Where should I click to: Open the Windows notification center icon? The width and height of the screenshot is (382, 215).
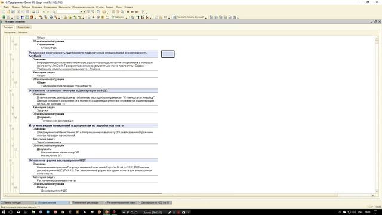[x=375, y=212]
